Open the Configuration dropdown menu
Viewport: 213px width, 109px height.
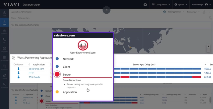[161, 5]
